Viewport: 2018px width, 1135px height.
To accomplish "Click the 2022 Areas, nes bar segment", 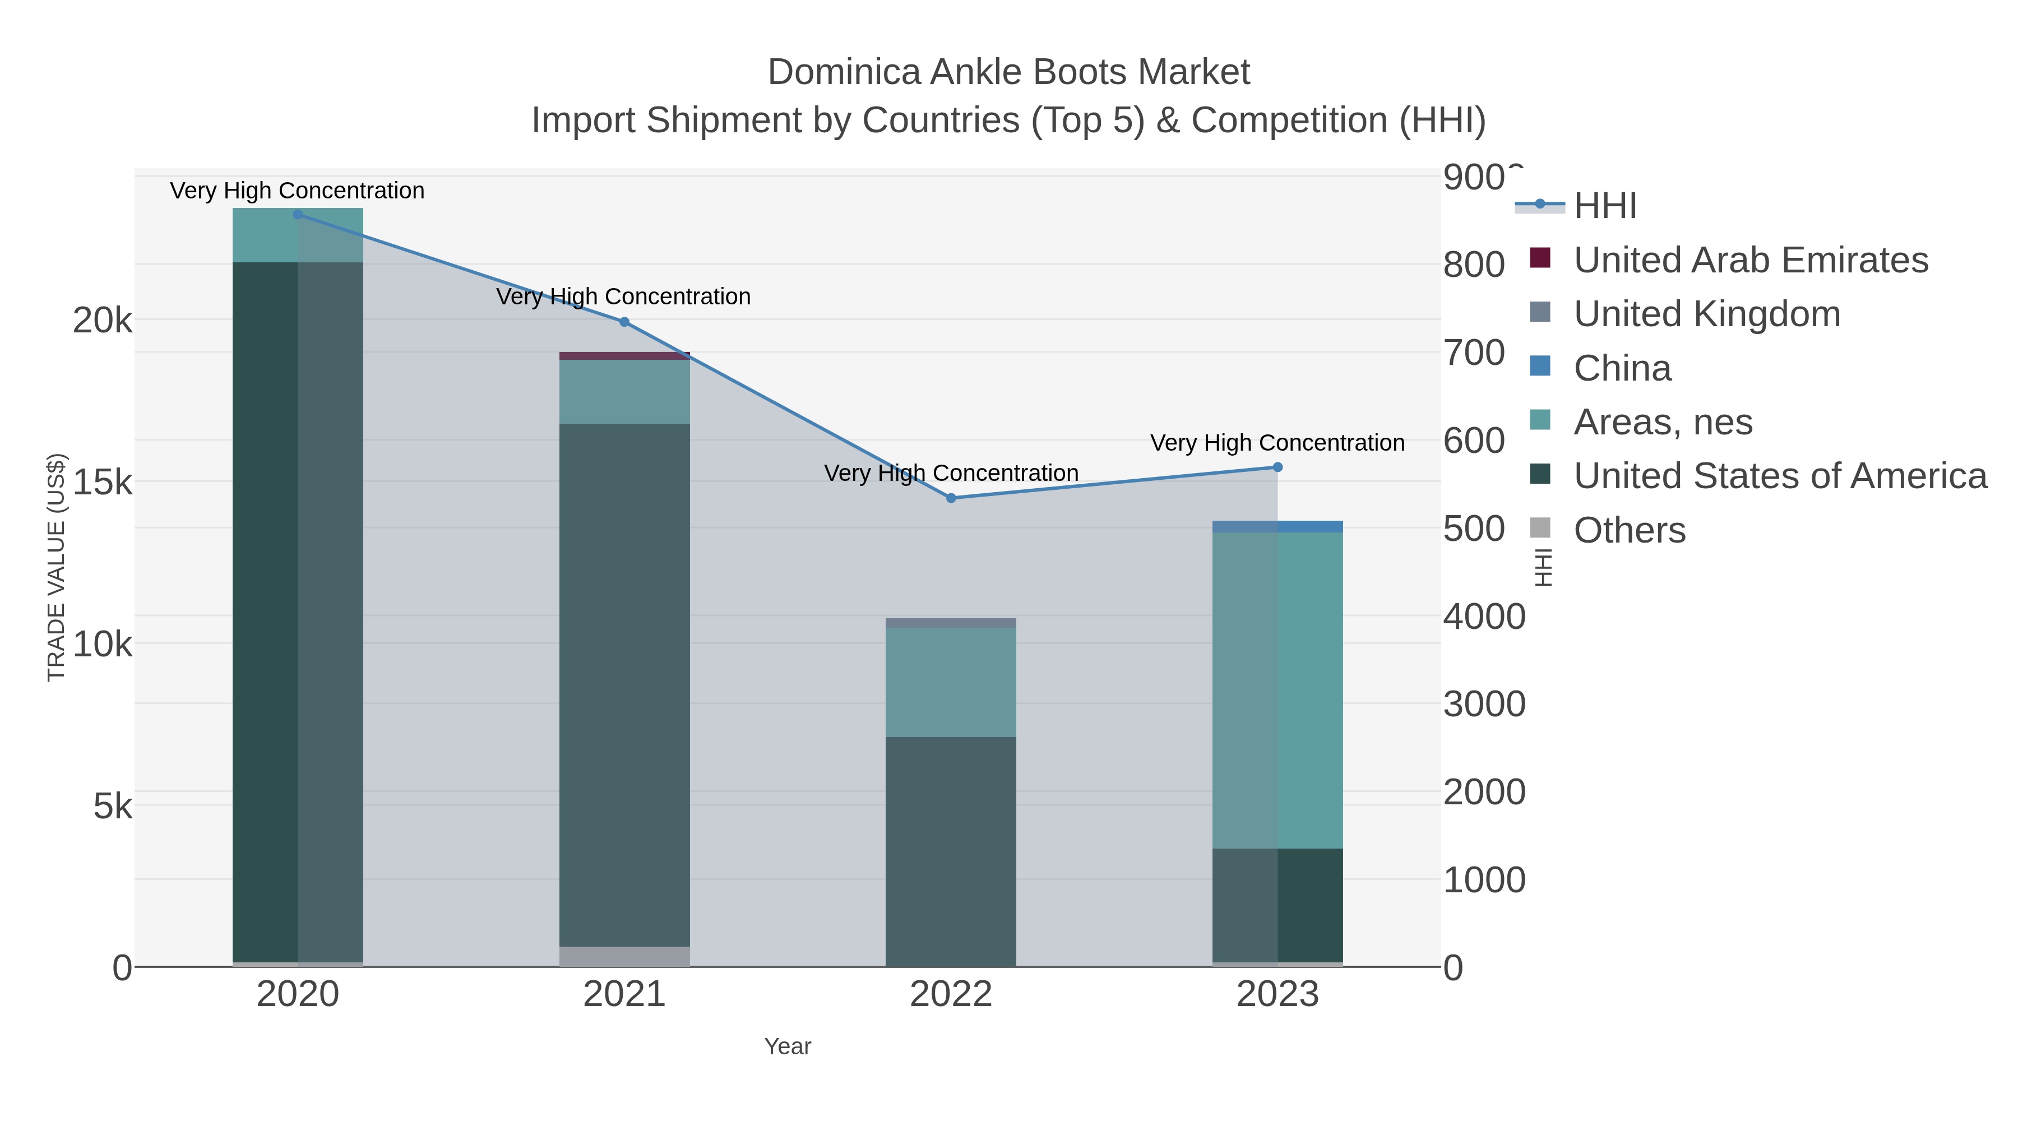I will pyautogui.click(x=951, y=682).
